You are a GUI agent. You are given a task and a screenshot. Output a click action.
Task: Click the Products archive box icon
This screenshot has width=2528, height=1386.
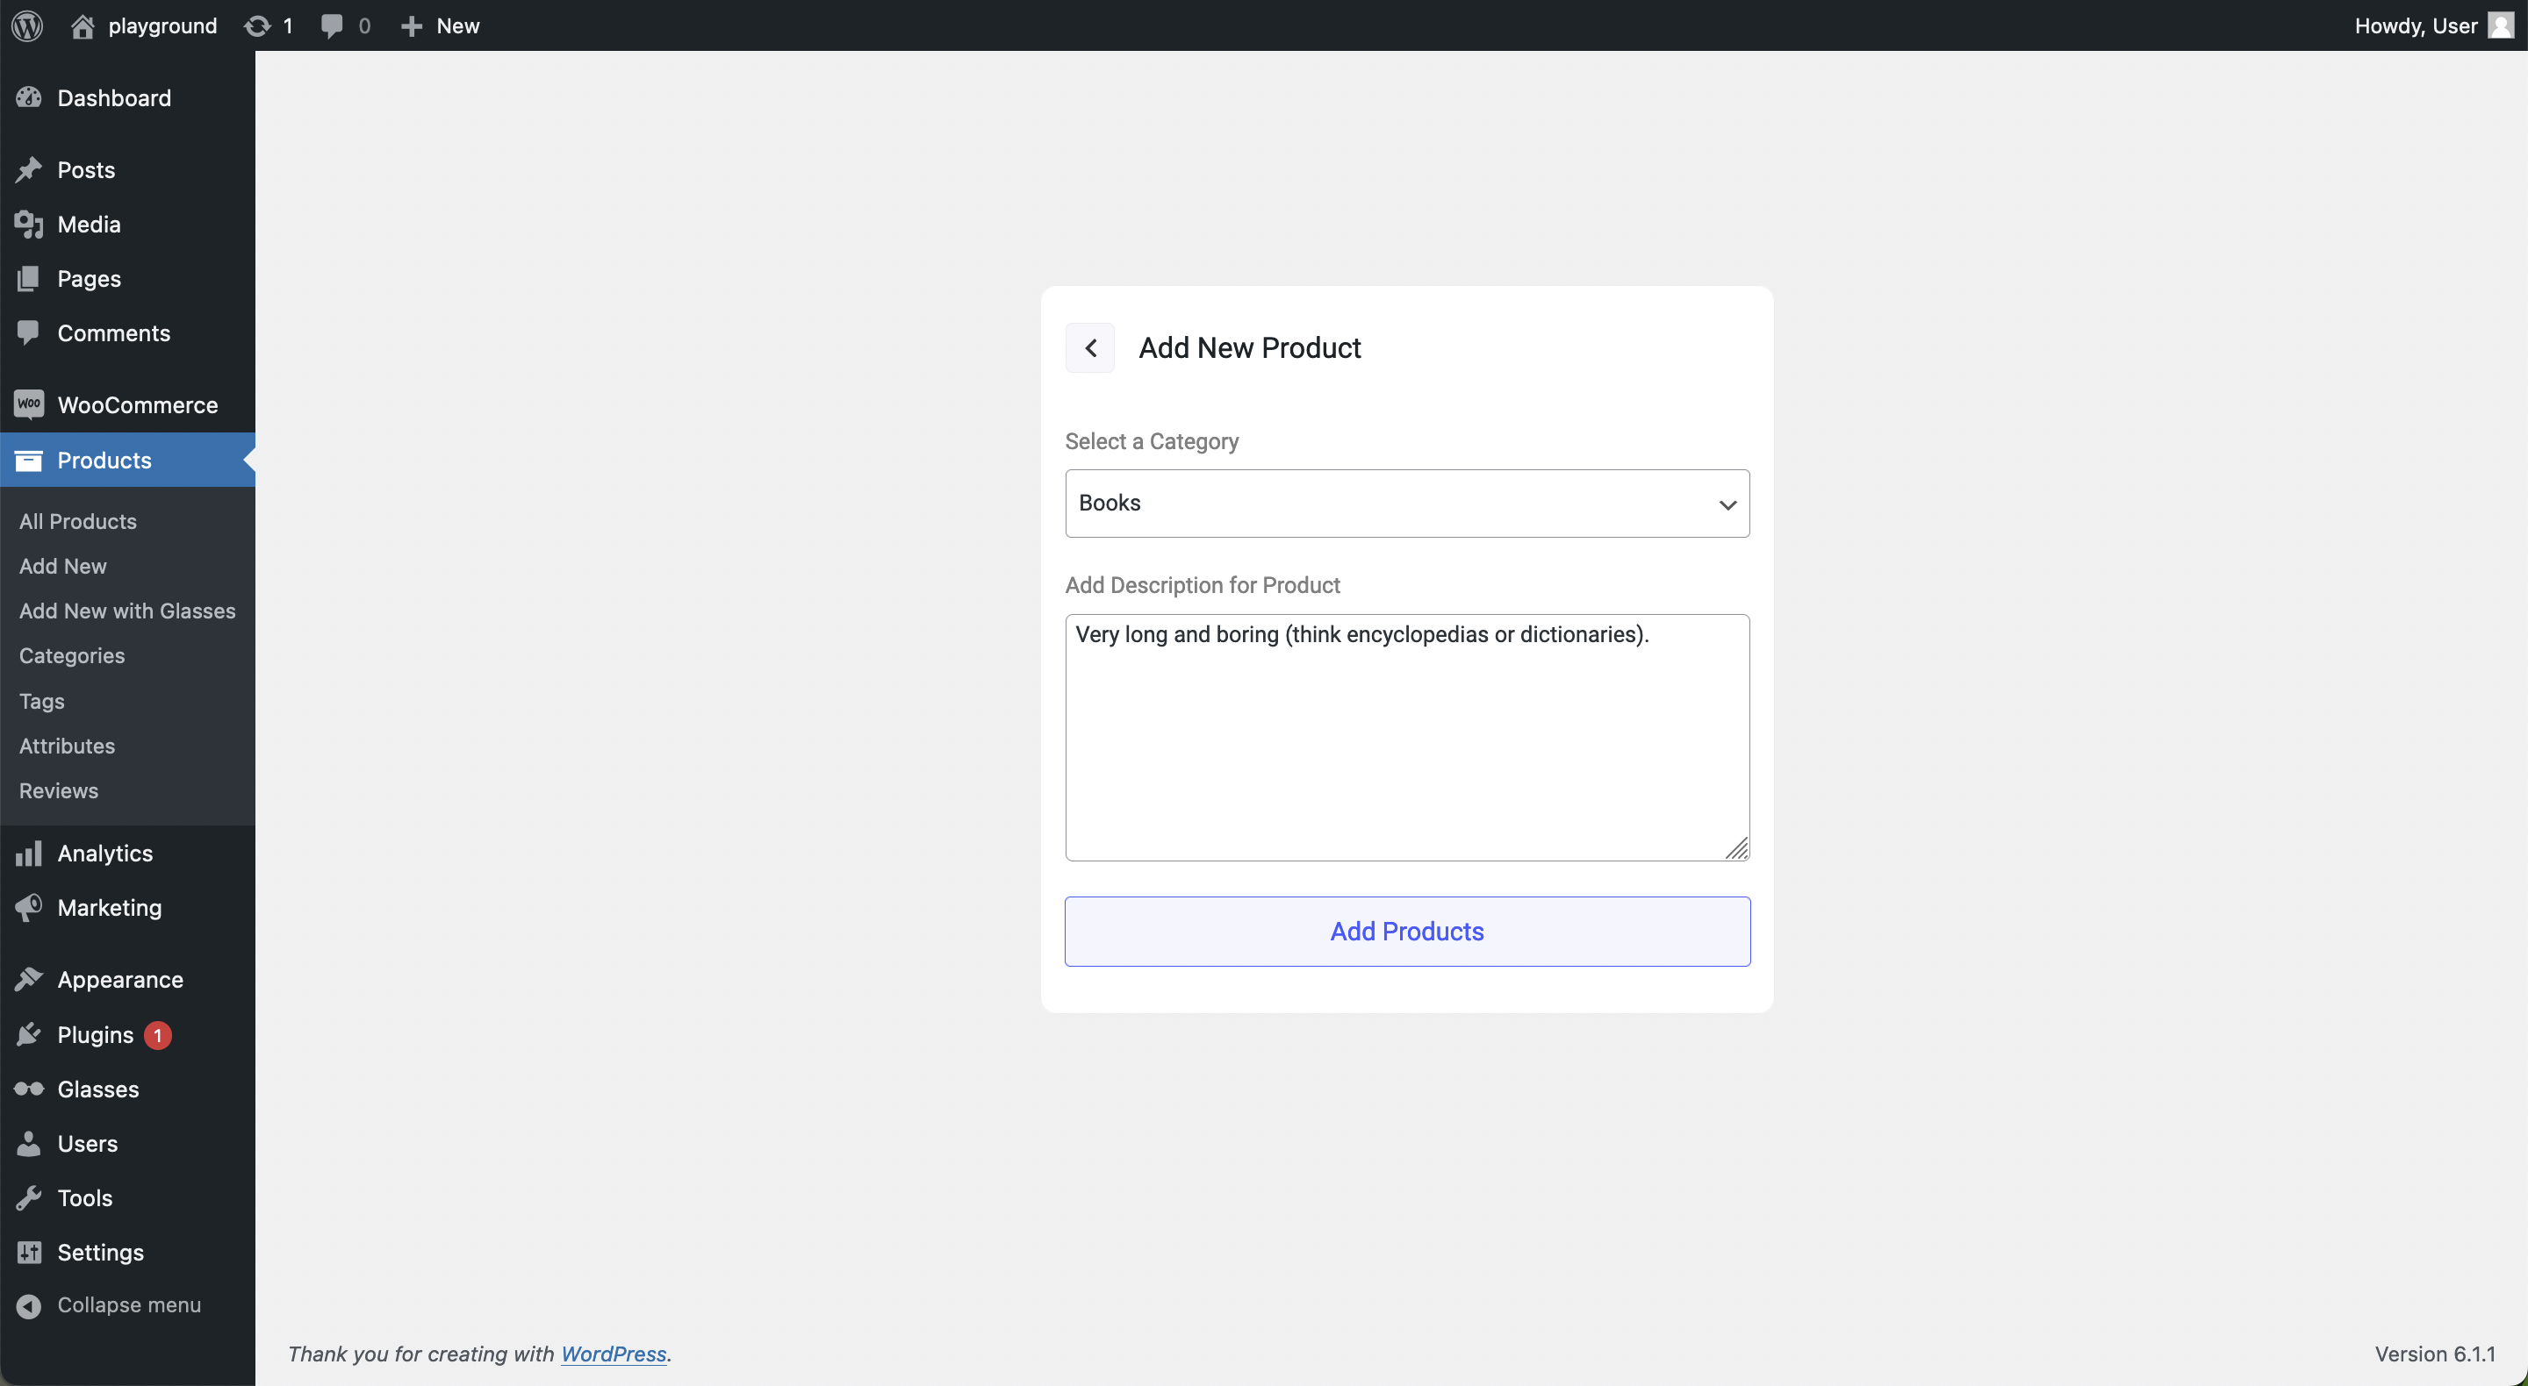click(x=28, y=460)
